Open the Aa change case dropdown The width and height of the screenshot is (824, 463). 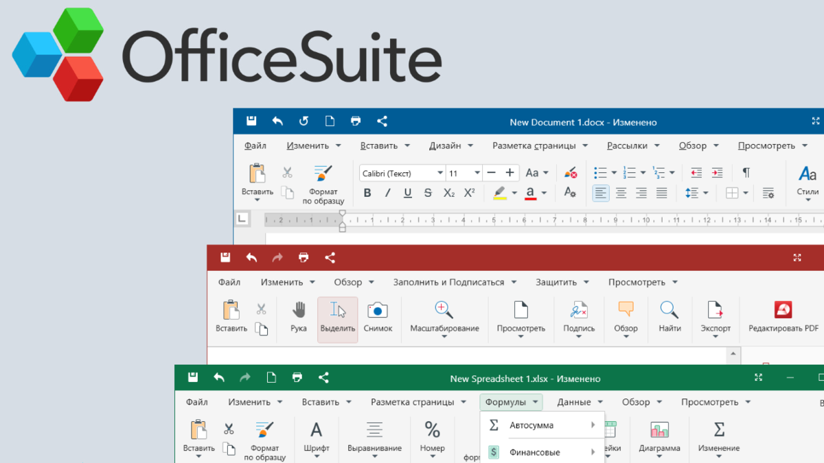point(537,173)
